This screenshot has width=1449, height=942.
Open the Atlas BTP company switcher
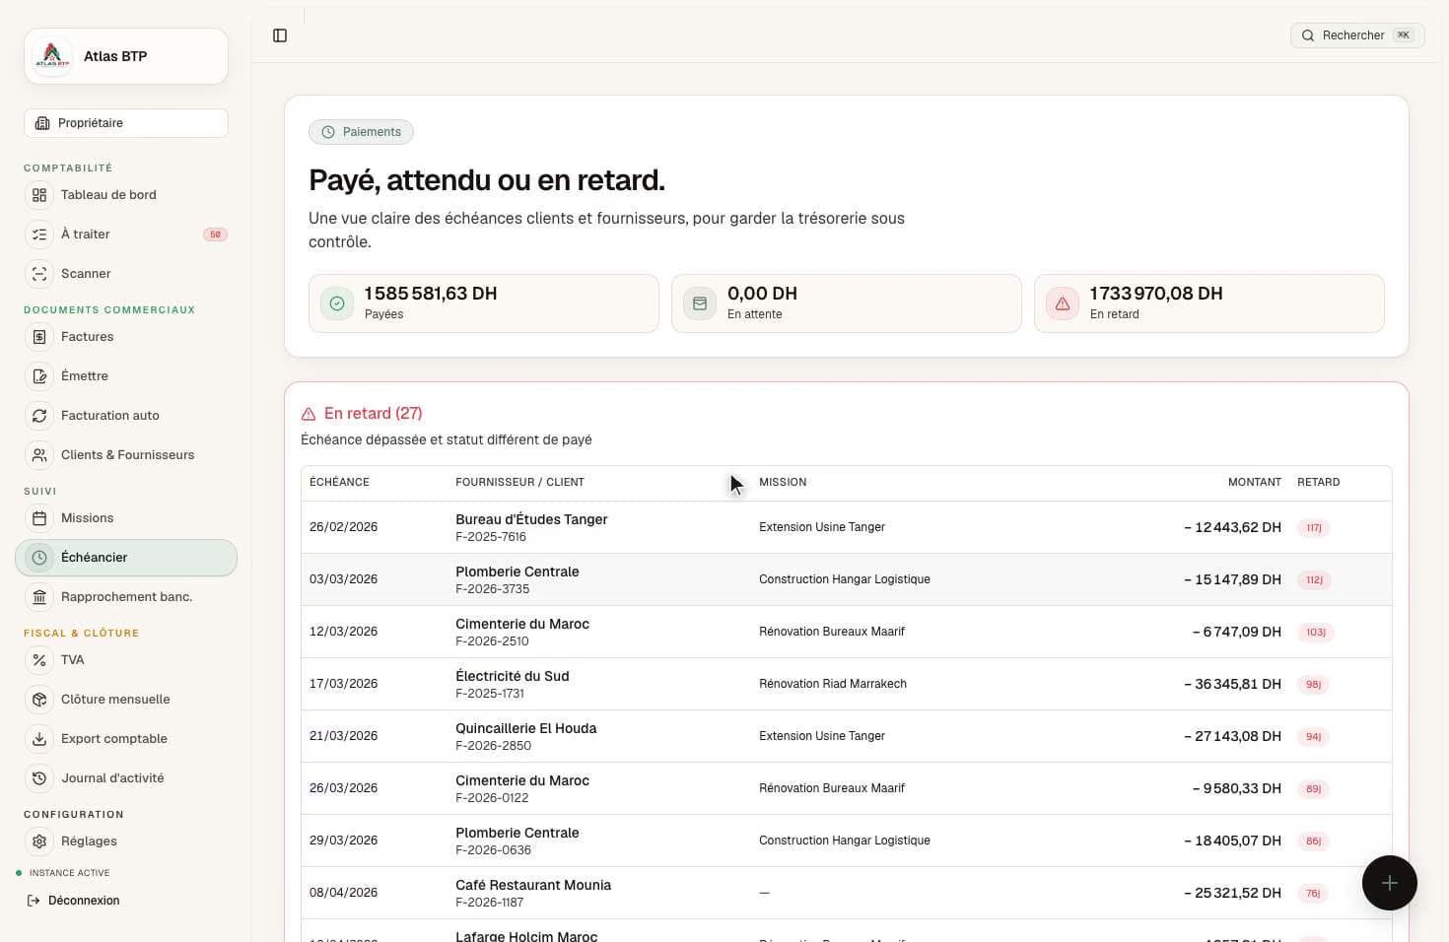tap(126, 56)
